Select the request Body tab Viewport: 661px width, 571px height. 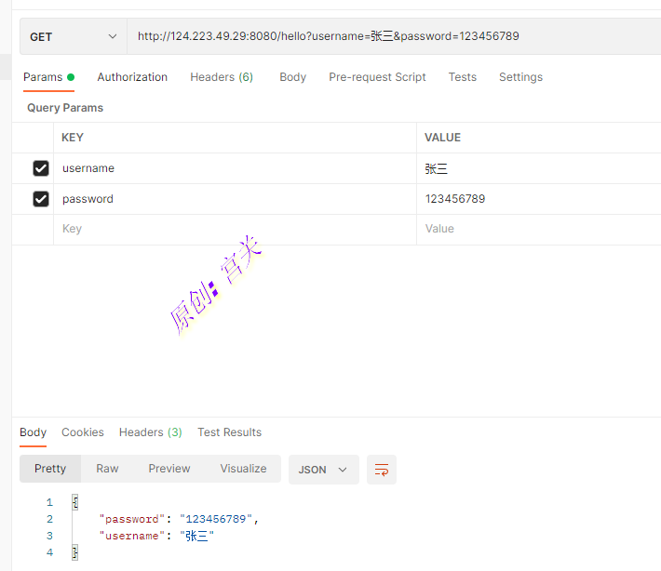point(292,77)
